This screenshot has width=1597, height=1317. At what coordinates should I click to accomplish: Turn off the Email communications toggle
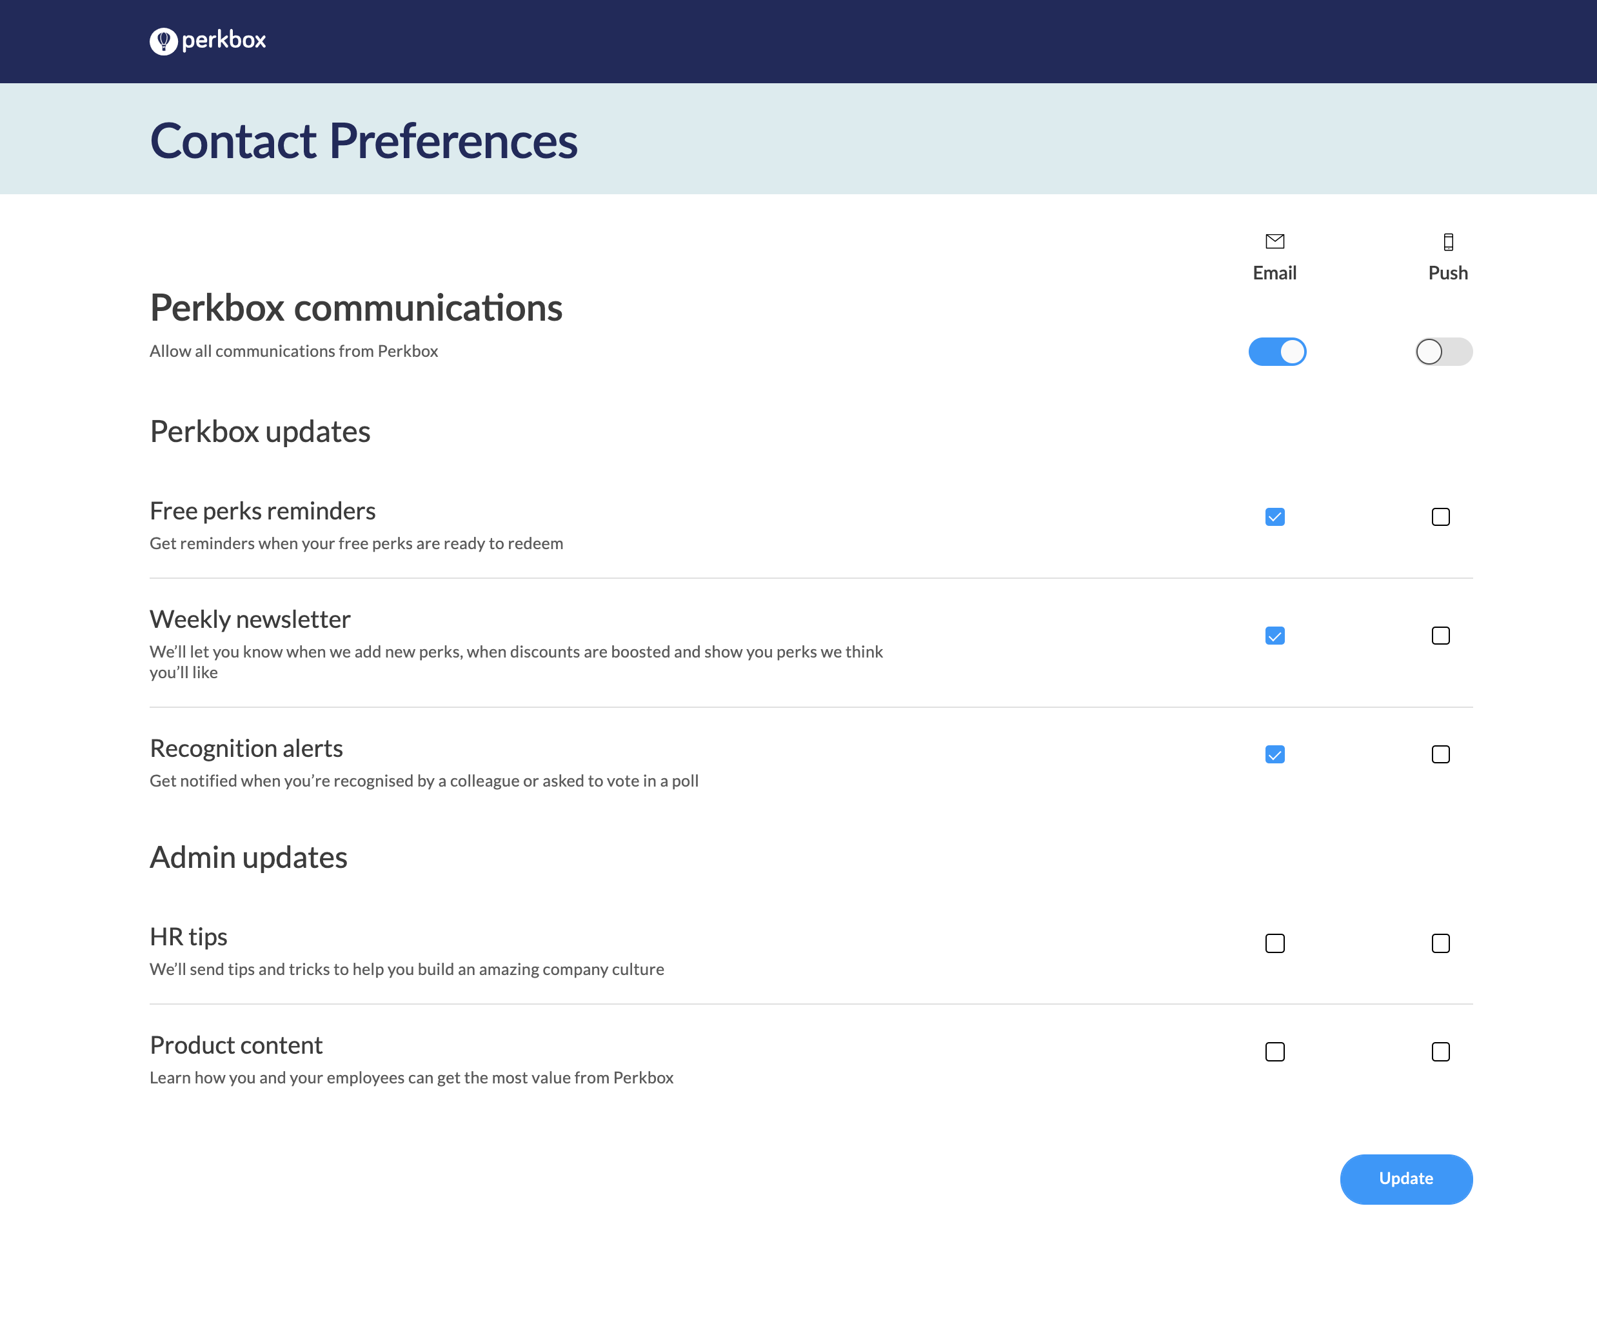point(1277,352)
